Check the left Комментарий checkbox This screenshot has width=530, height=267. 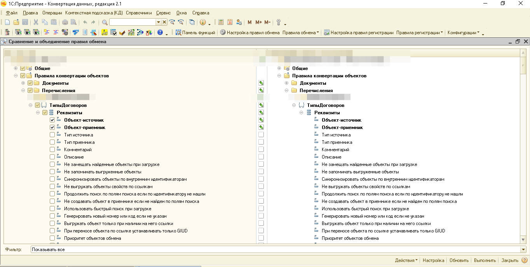click(x=52, y=150)
